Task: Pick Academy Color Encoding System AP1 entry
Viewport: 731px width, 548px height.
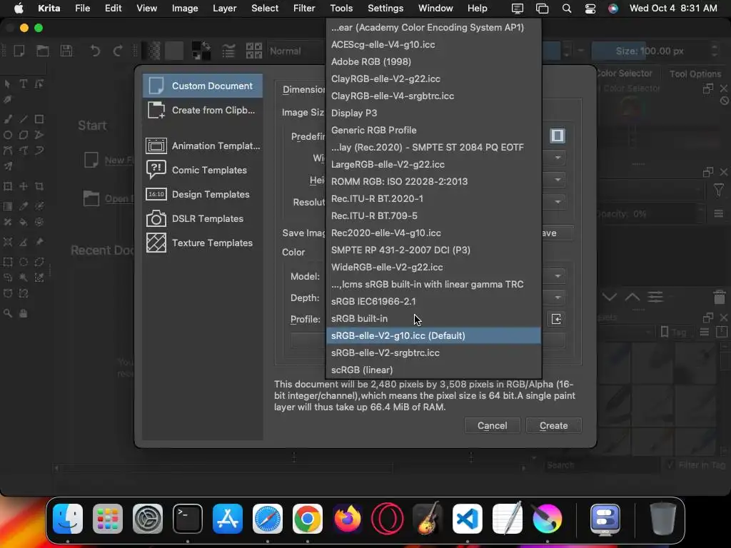Action: 433,27
